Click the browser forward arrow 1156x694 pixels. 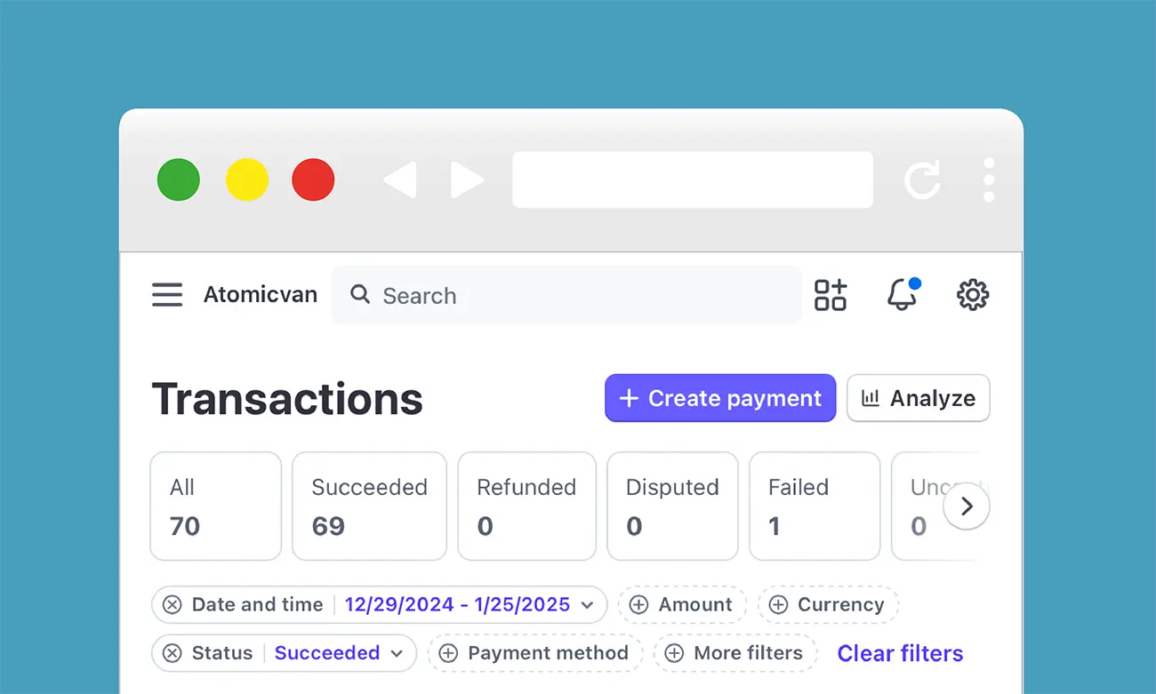[467, 180]
